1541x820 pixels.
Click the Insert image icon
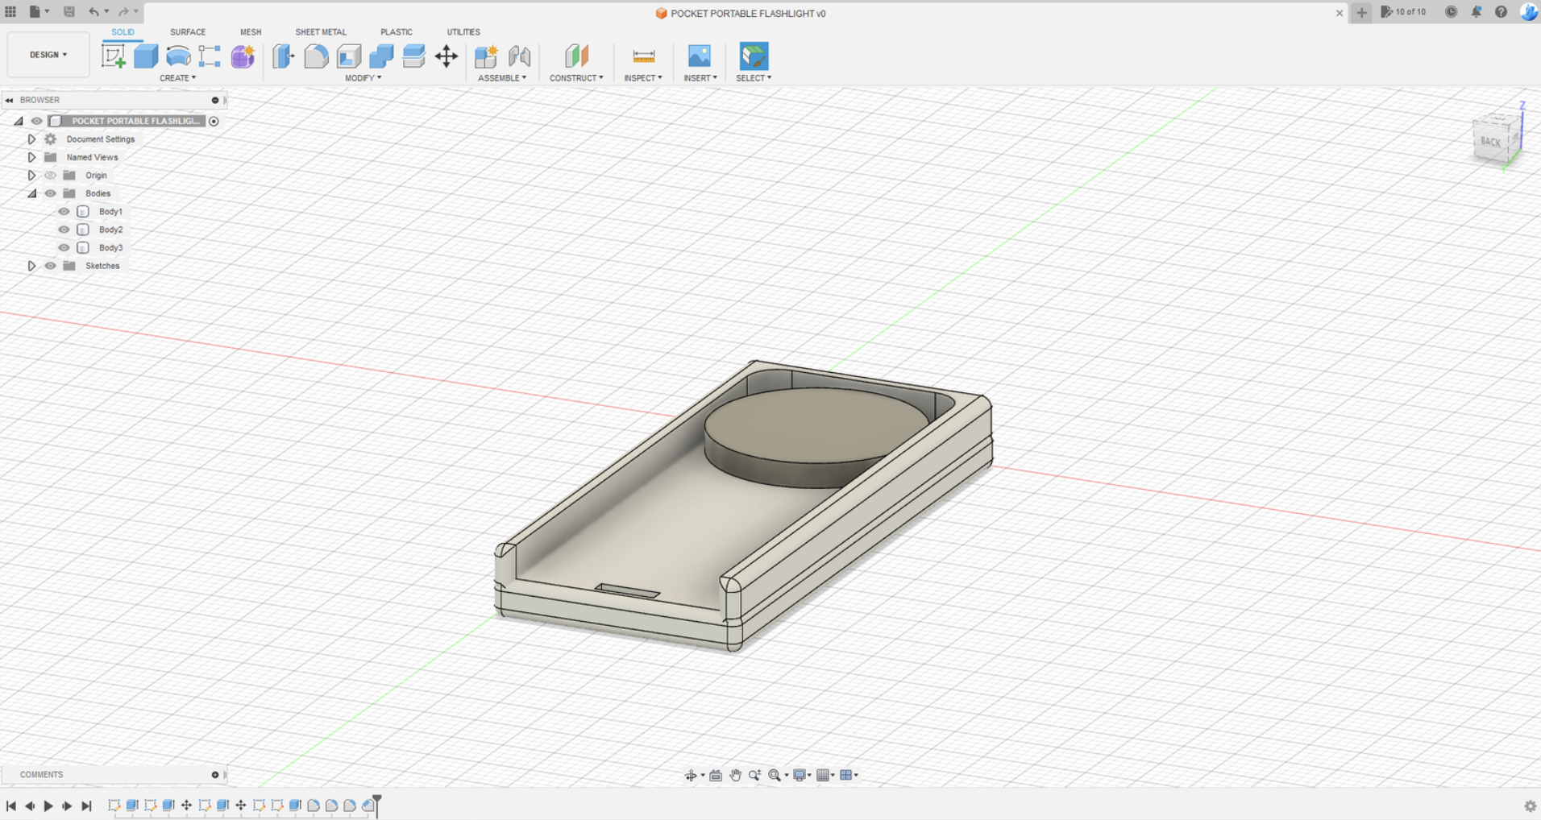(700, 56)
